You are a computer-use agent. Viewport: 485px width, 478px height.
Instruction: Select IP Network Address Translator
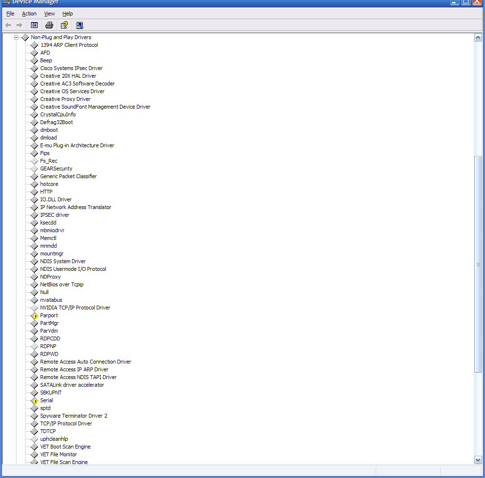(75, 207)
